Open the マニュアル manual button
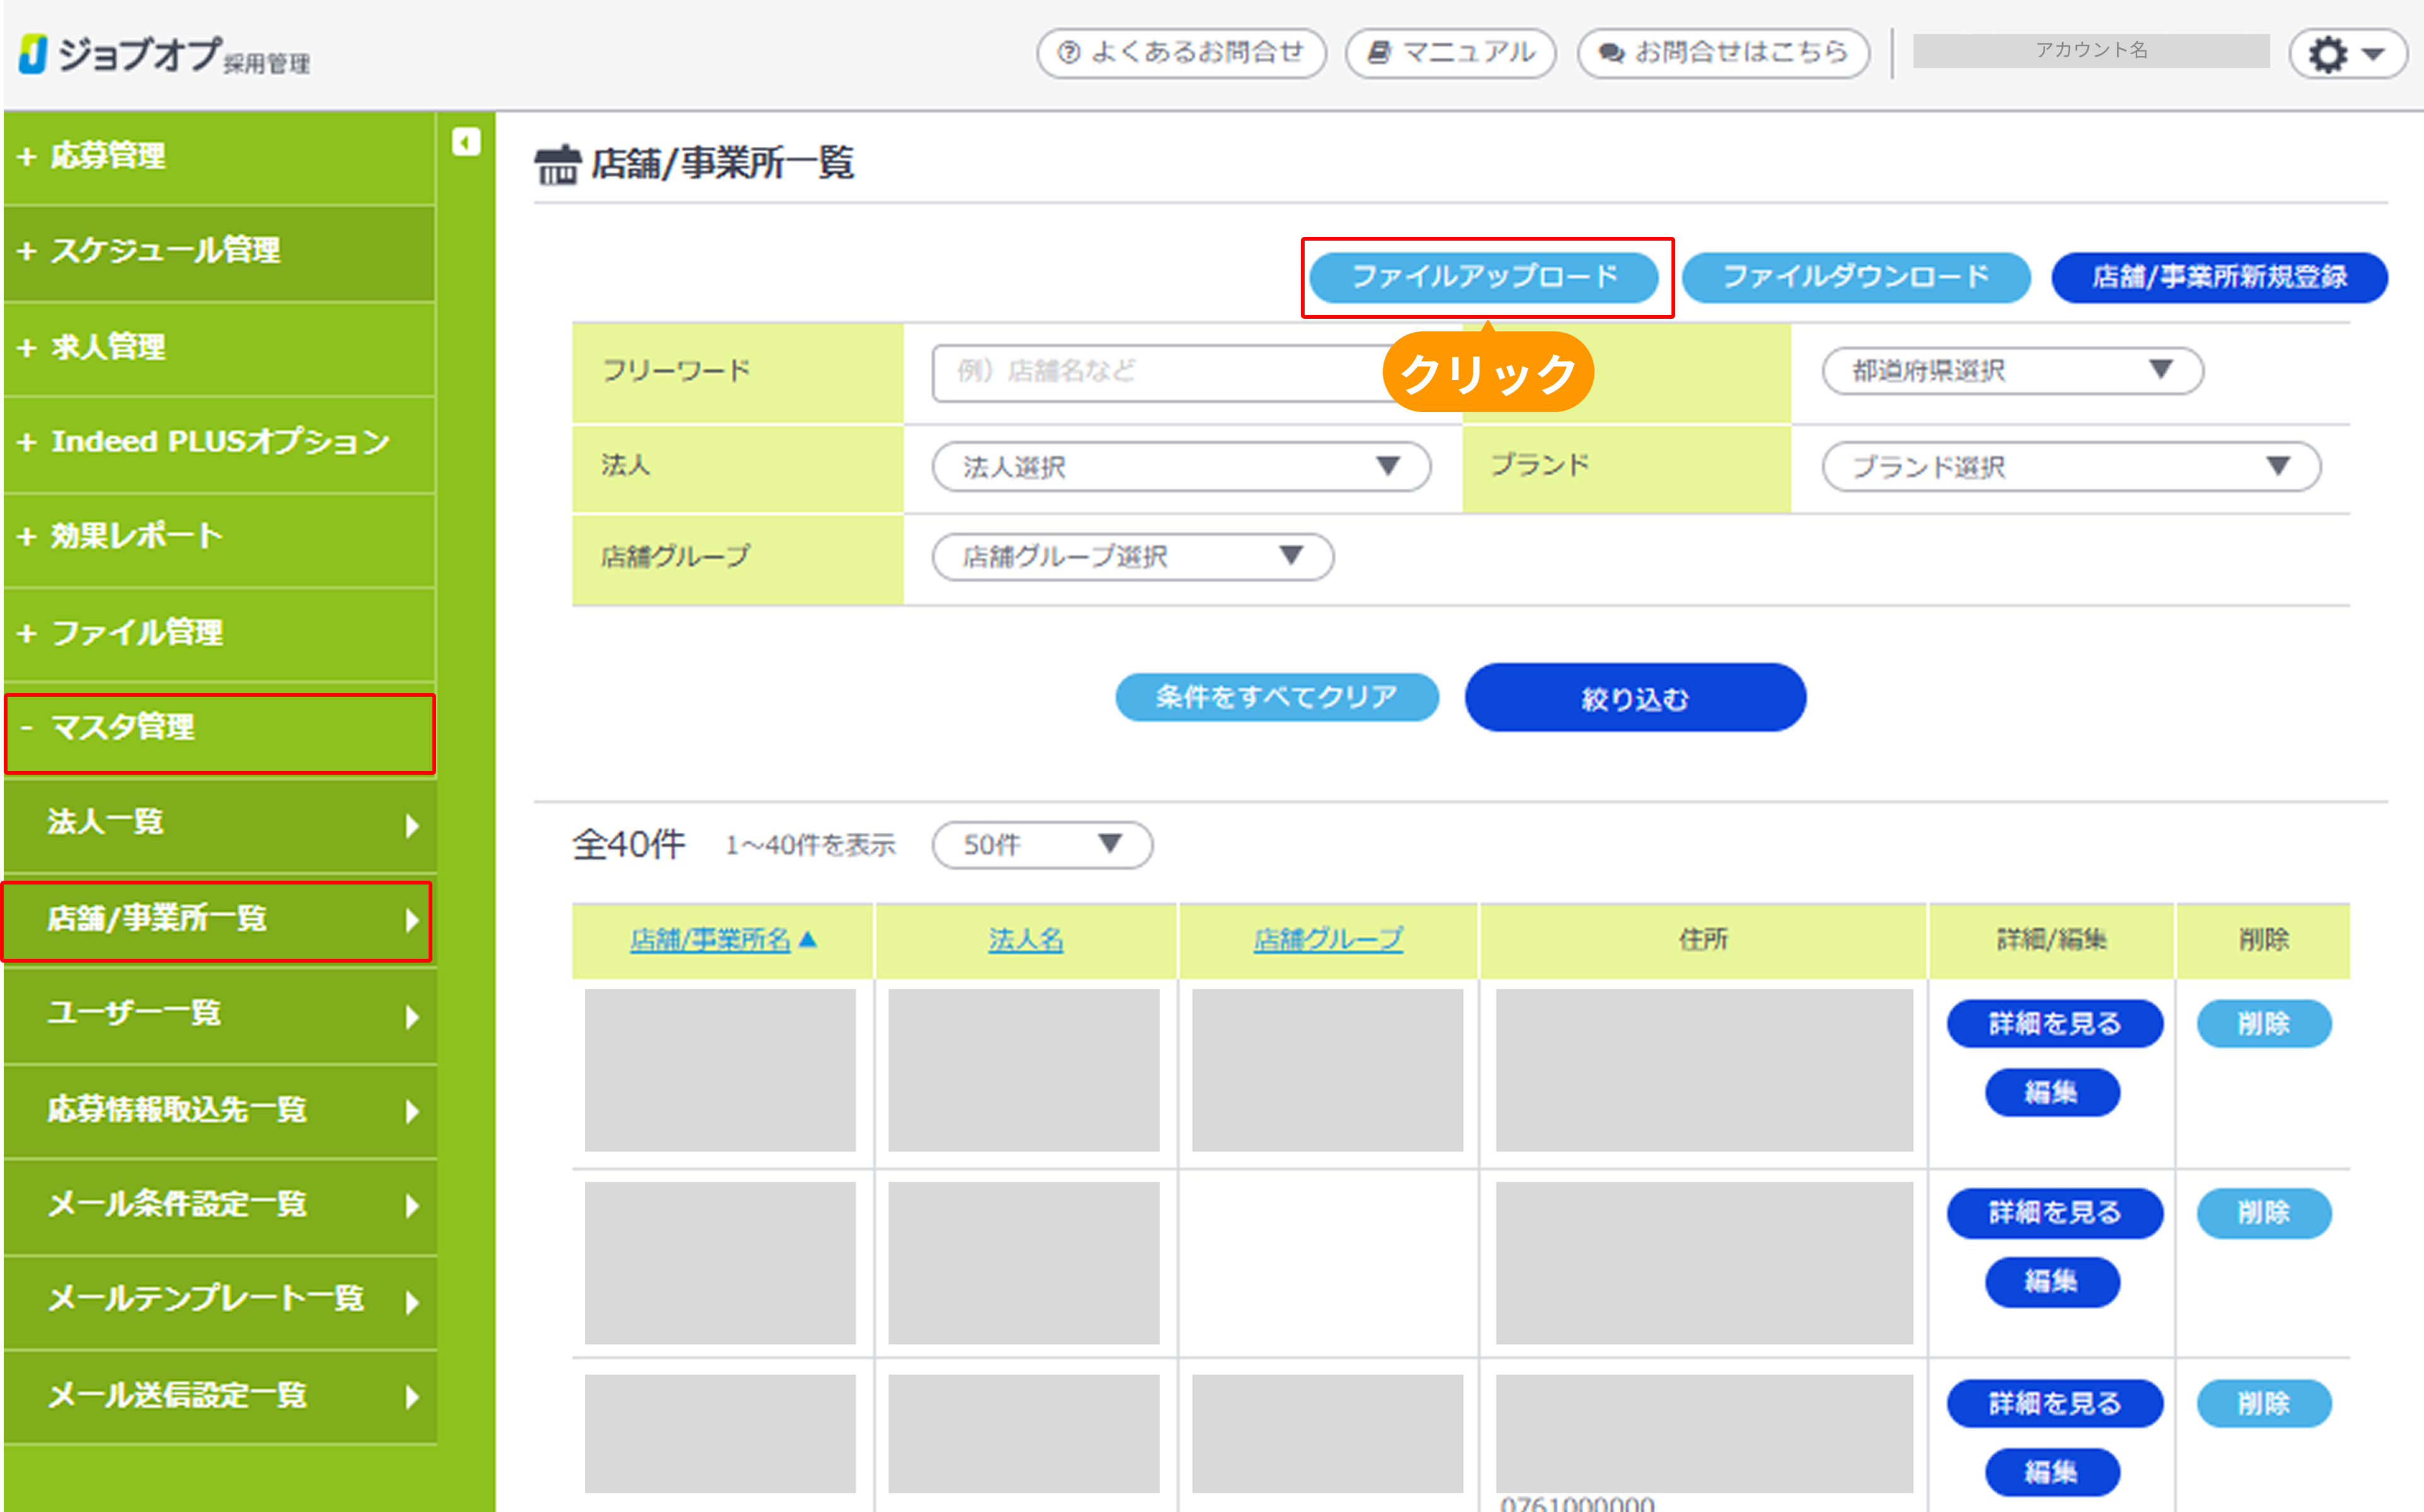This screenshot has height=1512, width=2424. click(1450, 53)
